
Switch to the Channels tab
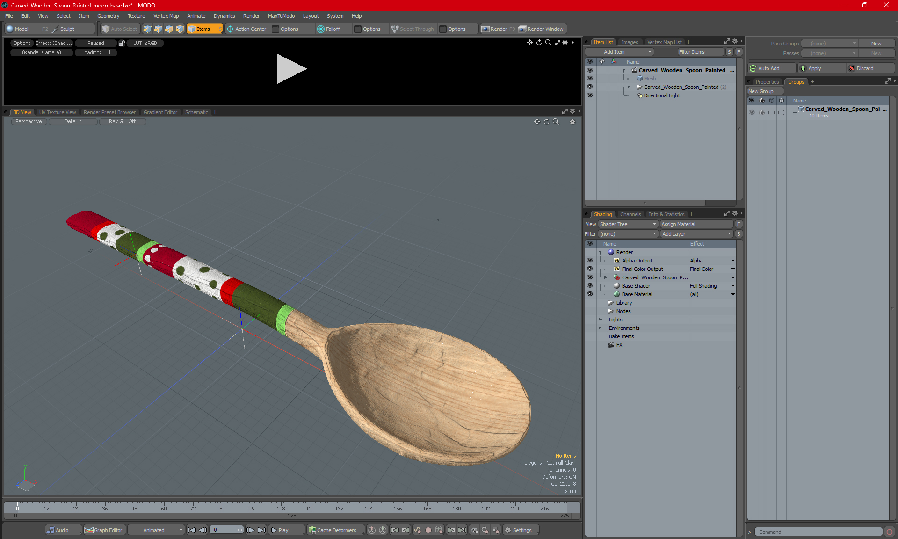(x=630, y=214)
